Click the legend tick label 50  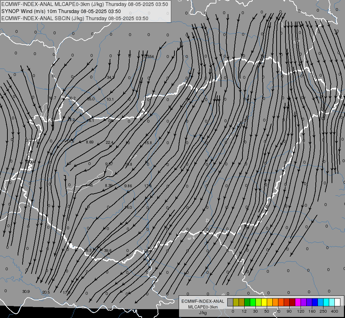(267, 311)
